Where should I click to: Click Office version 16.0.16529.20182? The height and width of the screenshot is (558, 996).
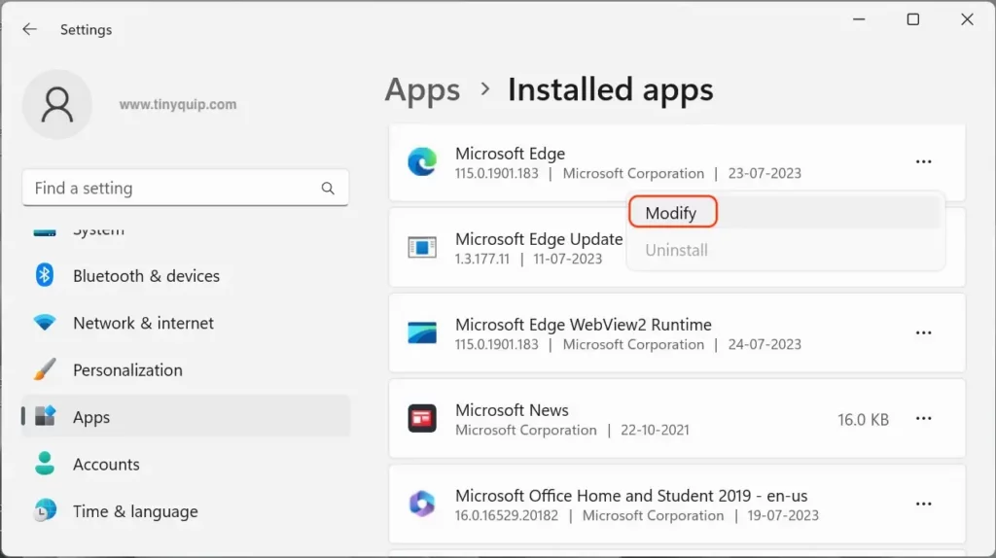(x=506, y=515)
